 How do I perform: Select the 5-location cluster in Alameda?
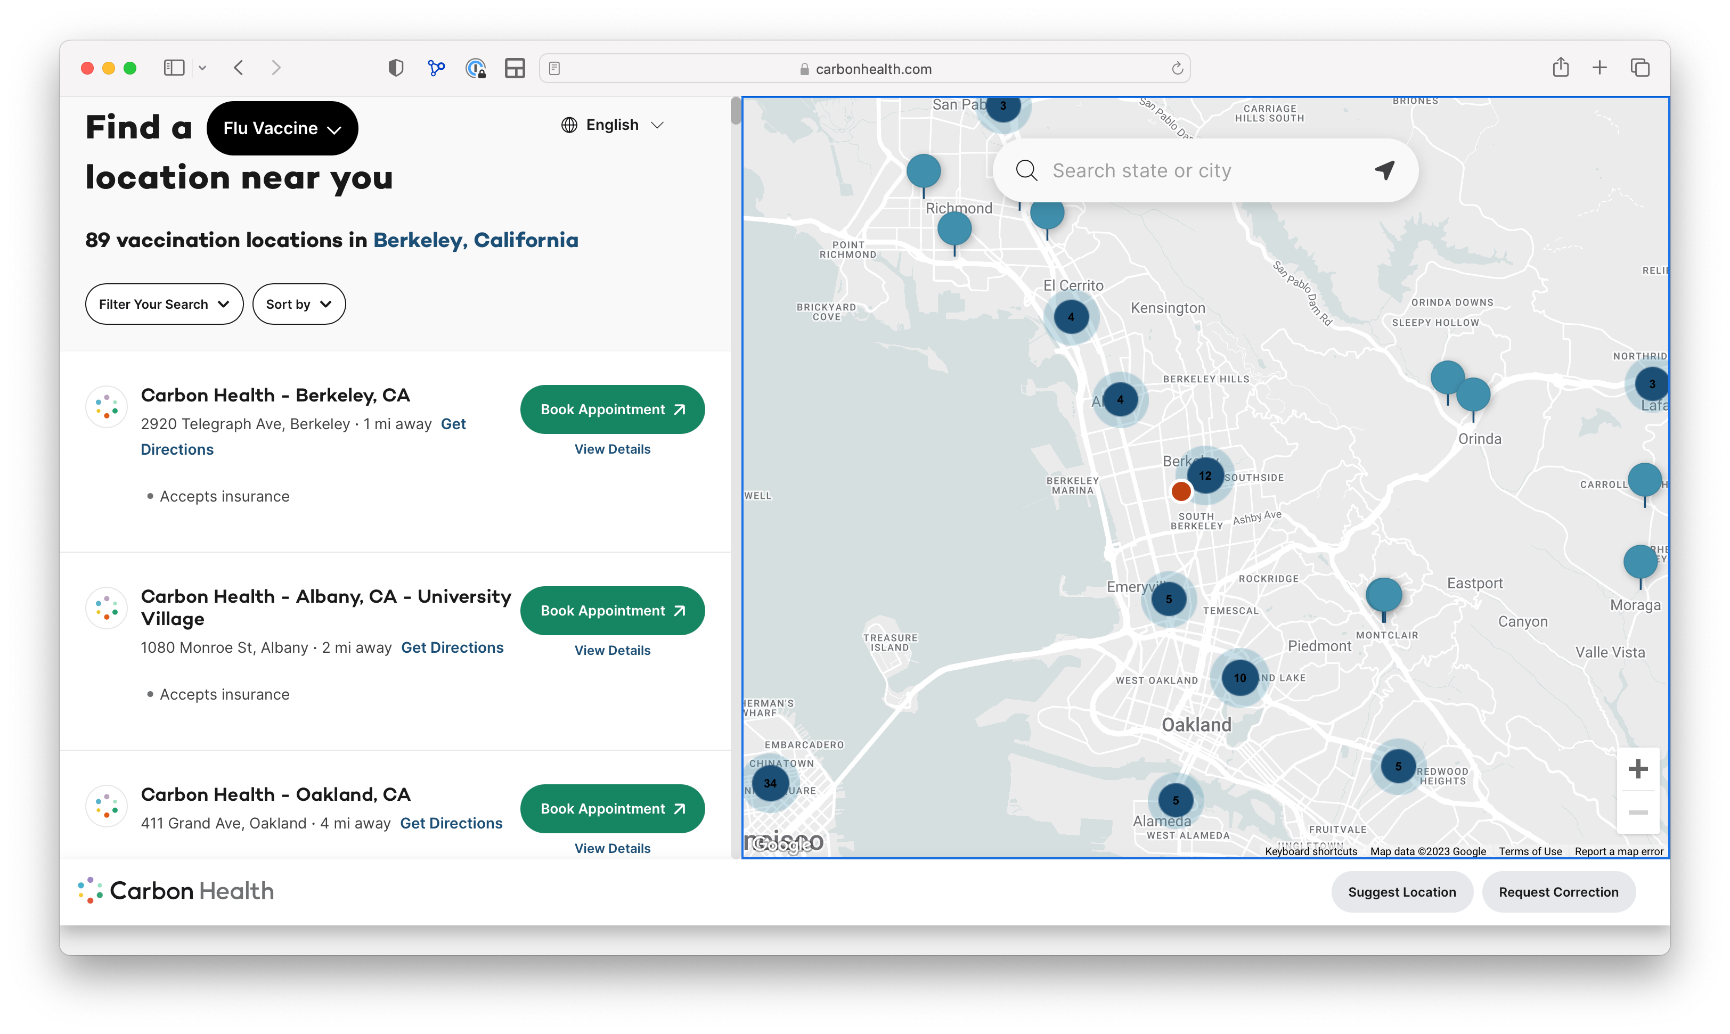(x=1175, y=800)
